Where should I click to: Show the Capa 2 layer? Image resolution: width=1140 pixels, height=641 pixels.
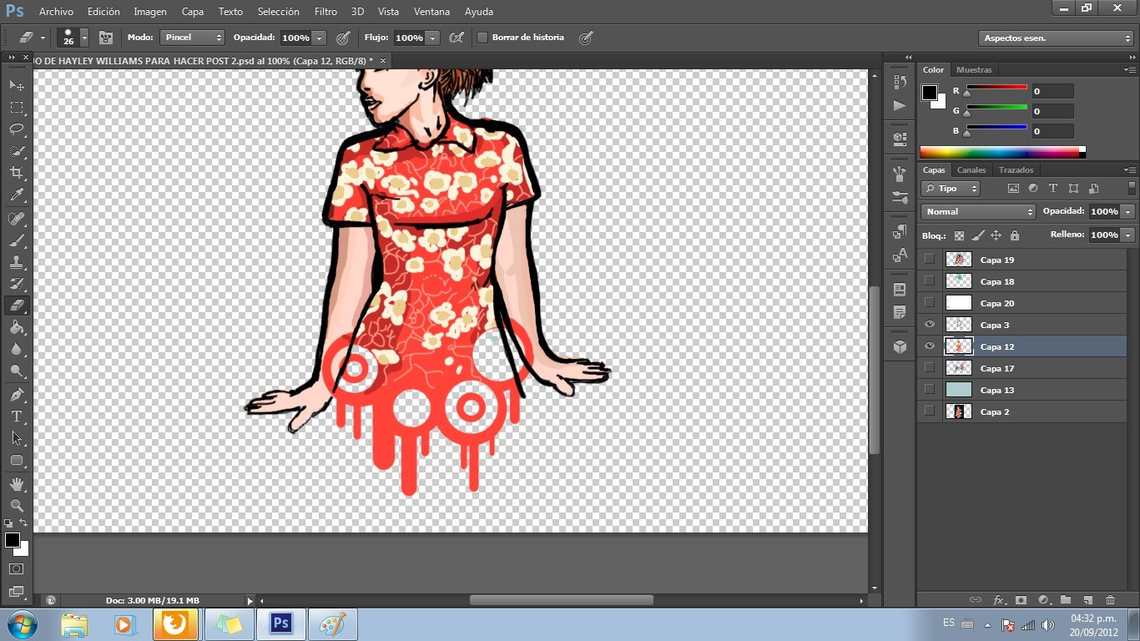tap(929, 411)
